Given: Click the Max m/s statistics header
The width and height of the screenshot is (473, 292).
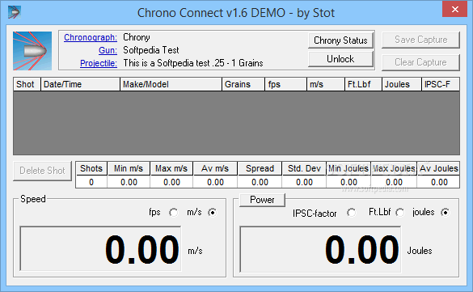Looking at the screenshot, I should pyautogui.click(x=171, y=168).
